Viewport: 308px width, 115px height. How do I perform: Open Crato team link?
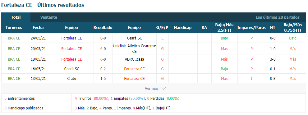click(x=72, y=78)
